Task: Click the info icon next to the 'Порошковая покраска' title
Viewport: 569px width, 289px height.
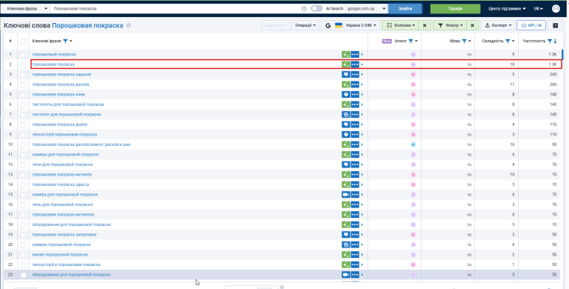Action: [128, 26]
